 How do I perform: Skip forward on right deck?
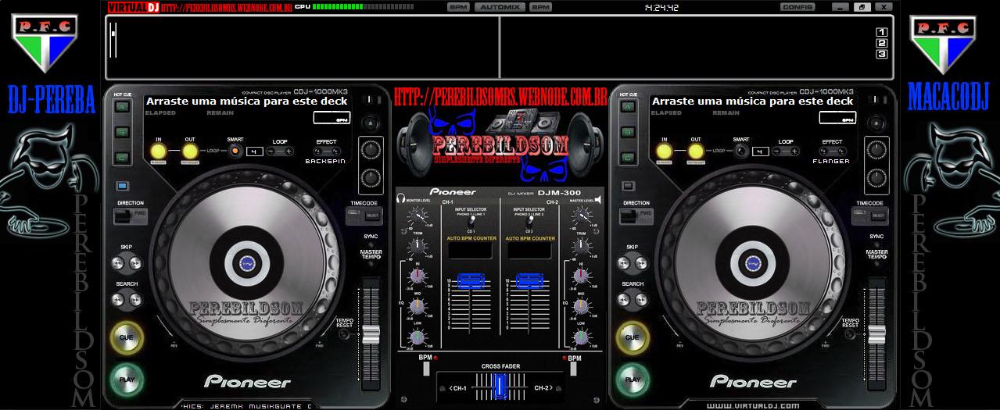(641, 262)
